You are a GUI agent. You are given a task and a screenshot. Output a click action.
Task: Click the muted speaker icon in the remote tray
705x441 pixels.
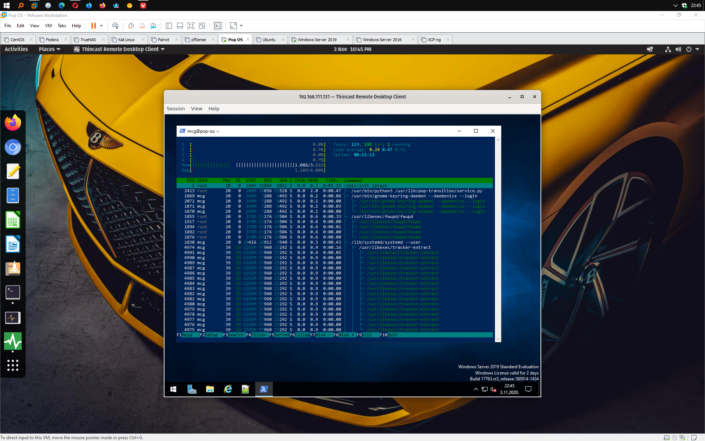(x=493, y=389)
